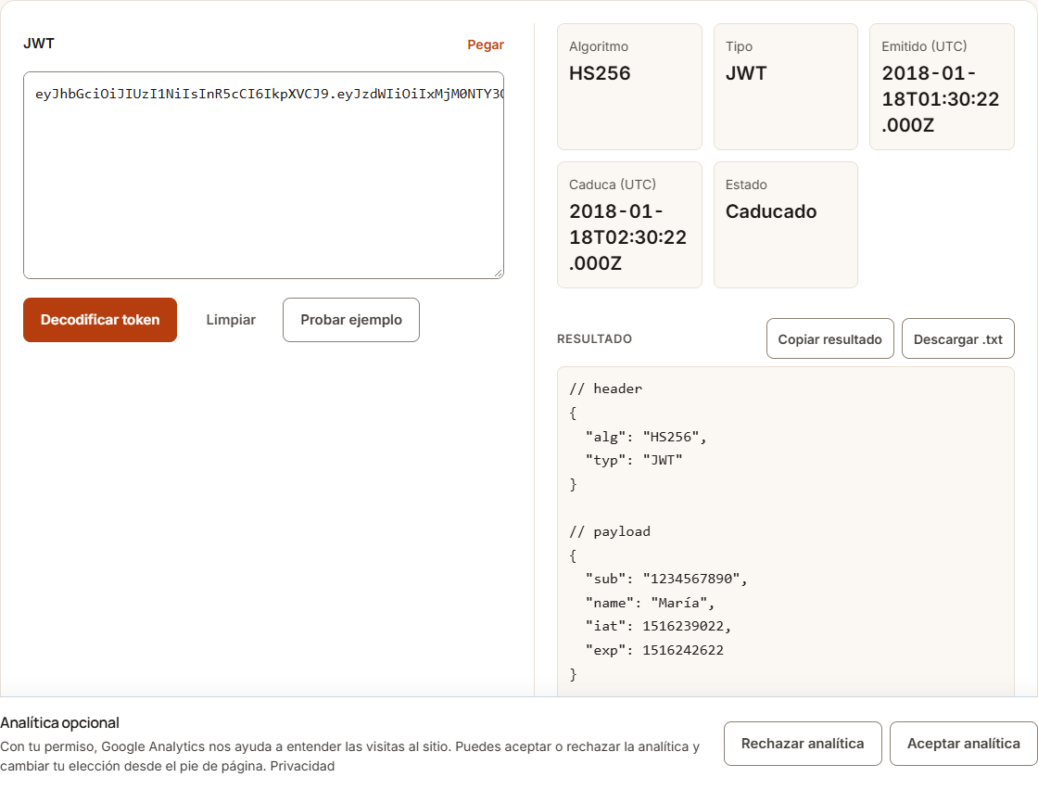Image resolution: width=1038 pixels, height=790 pixels.
Task: Click inside the JWT token textarea
Action: tap(263, 175)
